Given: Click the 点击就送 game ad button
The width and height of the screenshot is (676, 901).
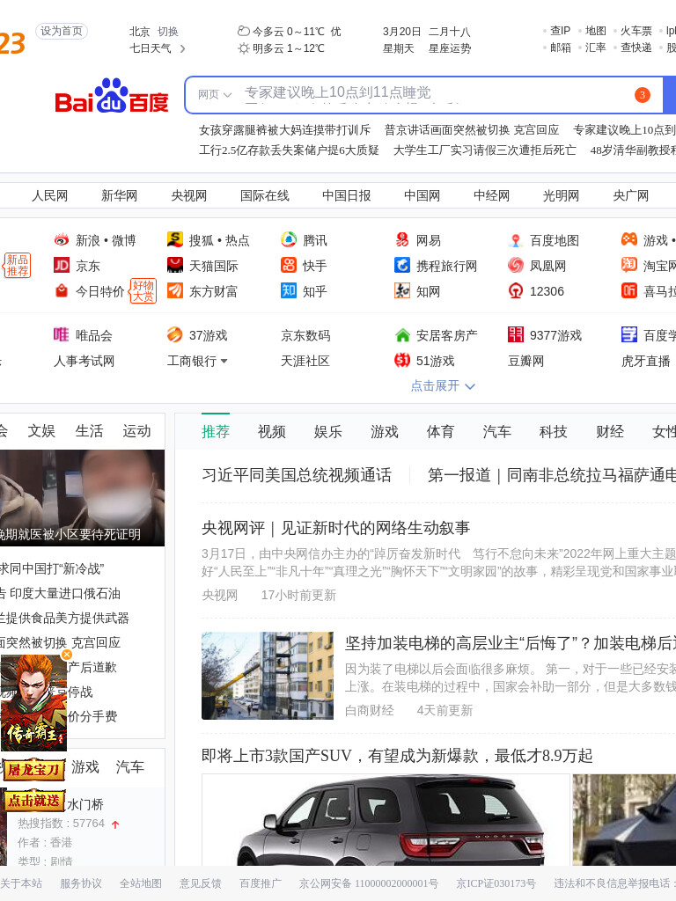Looking at the screenshot, I should coord(34,801).
